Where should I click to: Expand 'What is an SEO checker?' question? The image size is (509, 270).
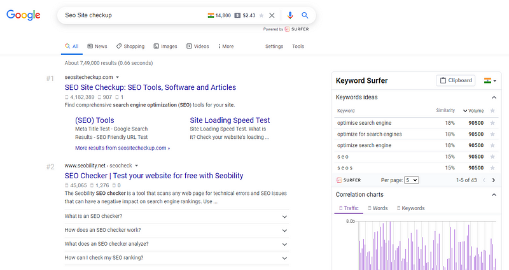[x=177, y=216]
